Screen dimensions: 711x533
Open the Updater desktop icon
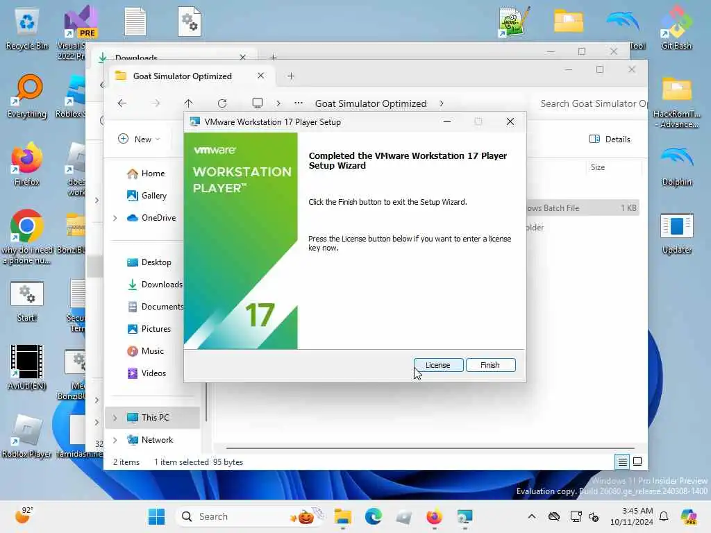676,233
